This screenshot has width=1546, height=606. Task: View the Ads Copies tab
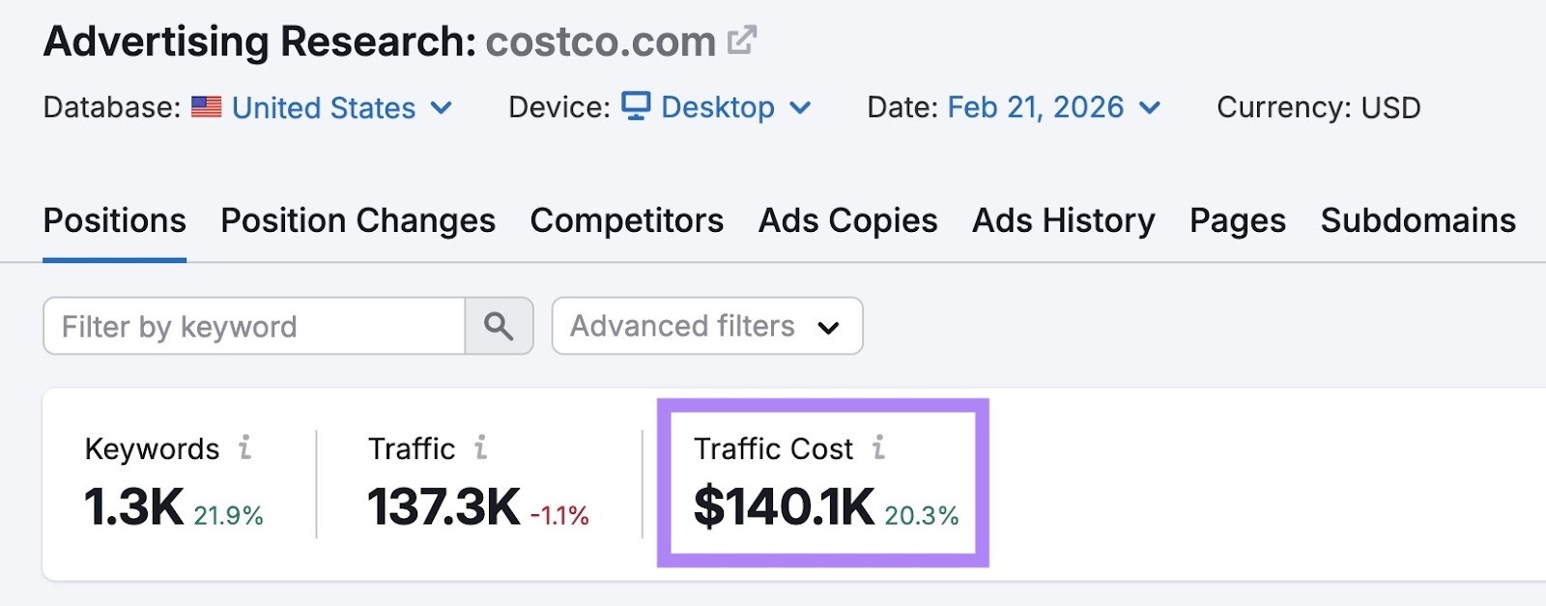tap(847, 220)
